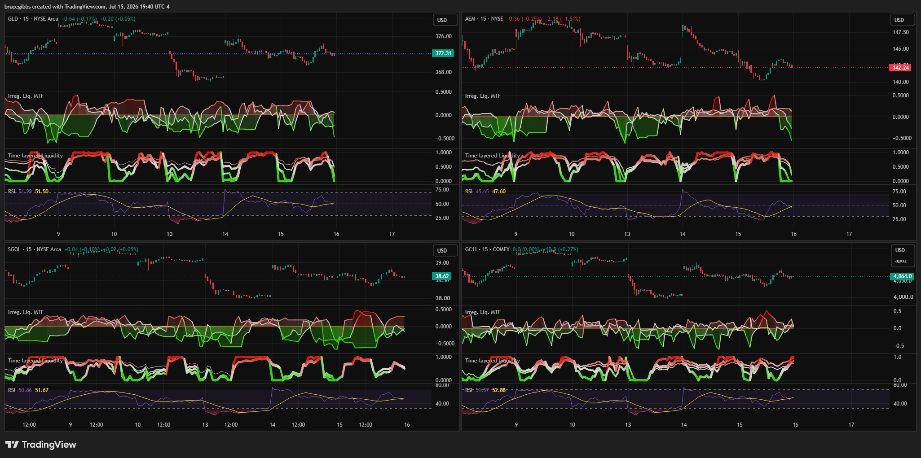
Task: Click the −2.18 (−1.51%) change on AEM
Action: click(563, 19)
